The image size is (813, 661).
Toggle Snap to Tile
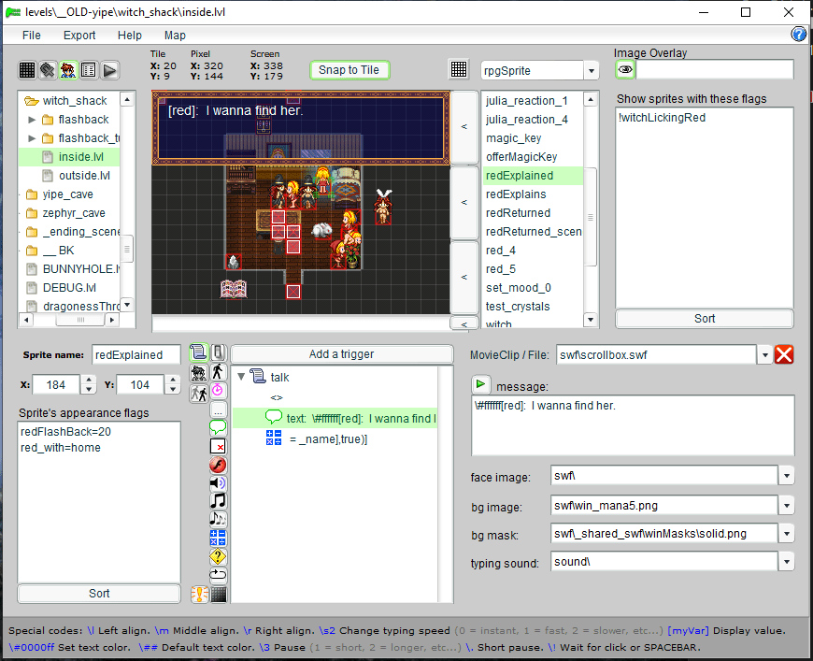pos(349,70)
